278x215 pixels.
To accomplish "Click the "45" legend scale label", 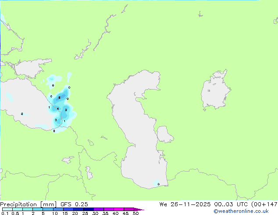I will point(125,213).
